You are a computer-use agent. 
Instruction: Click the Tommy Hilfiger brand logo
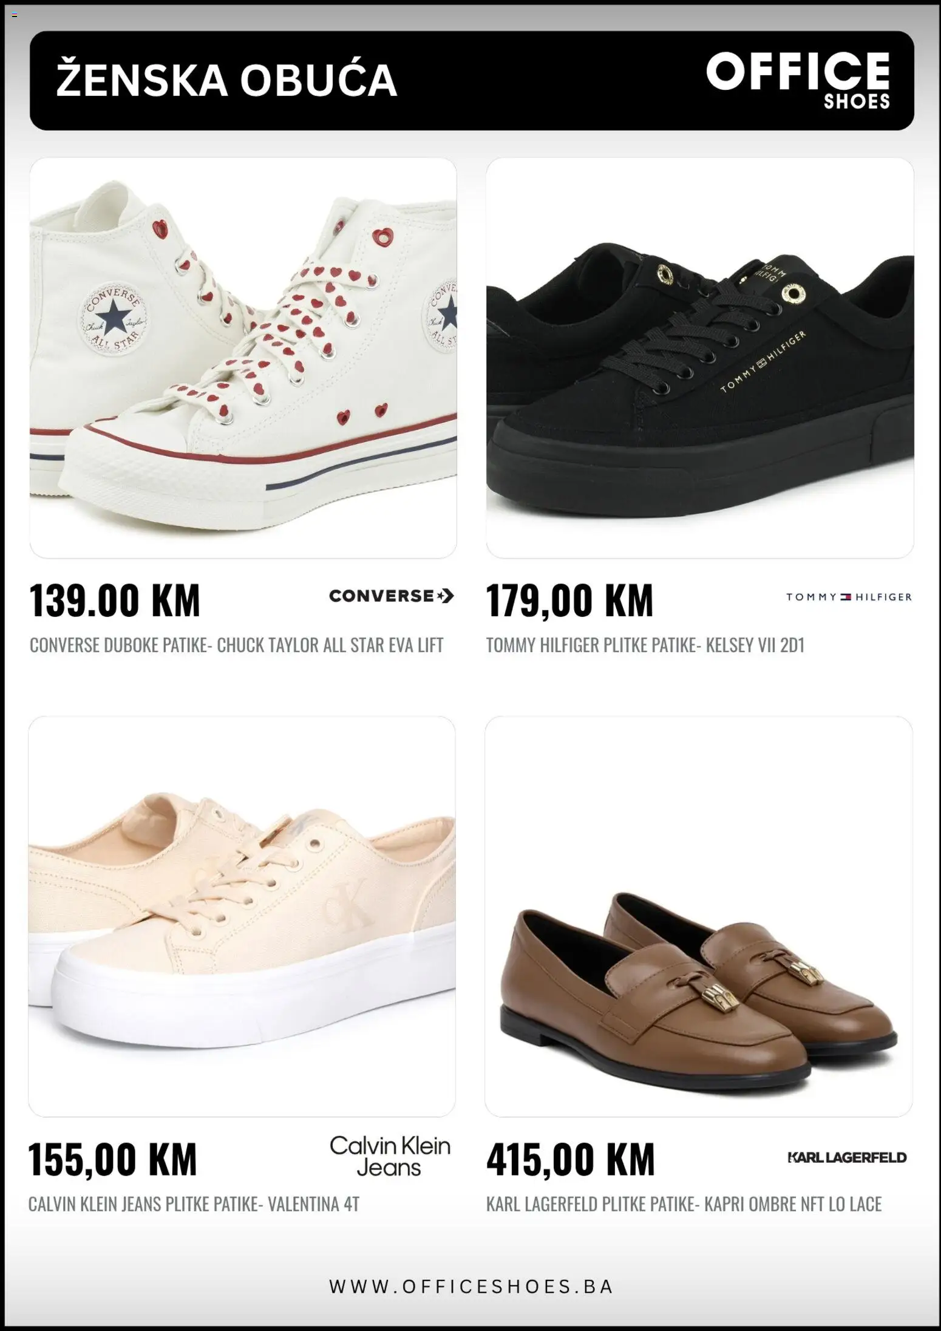point(849,597)
